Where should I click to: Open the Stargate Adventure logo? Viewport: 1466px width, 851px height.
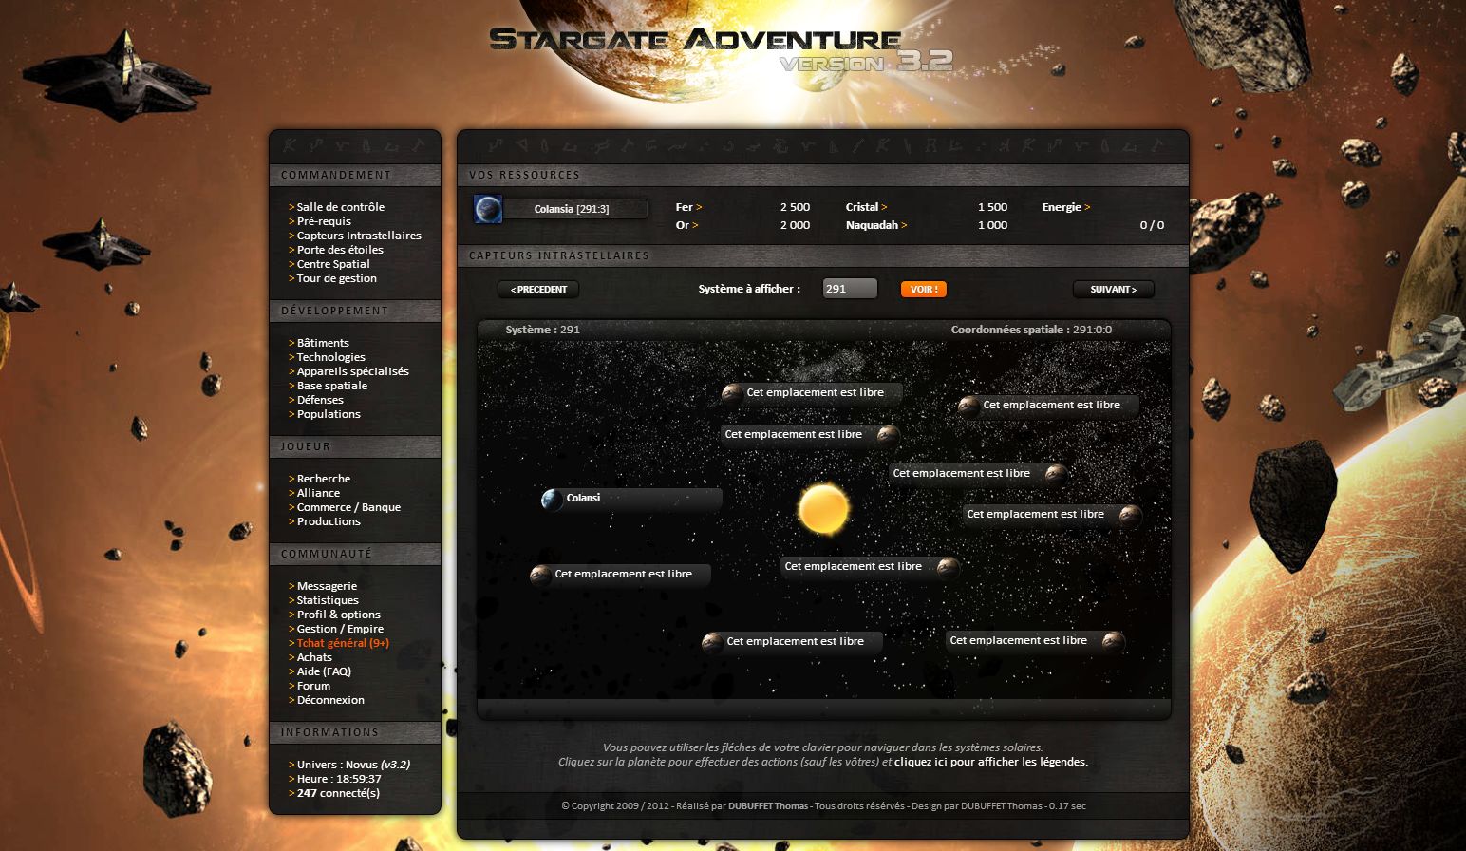(x=722, y=49)
